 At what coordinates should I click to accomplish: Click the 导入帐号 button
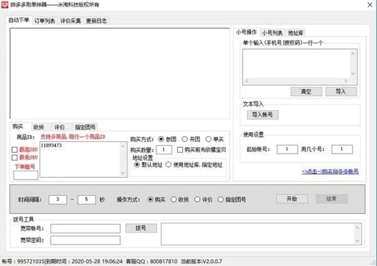click(263, 115)
